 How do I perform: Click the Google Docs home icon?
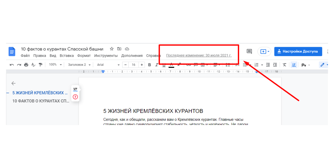[x=12, y=51]
